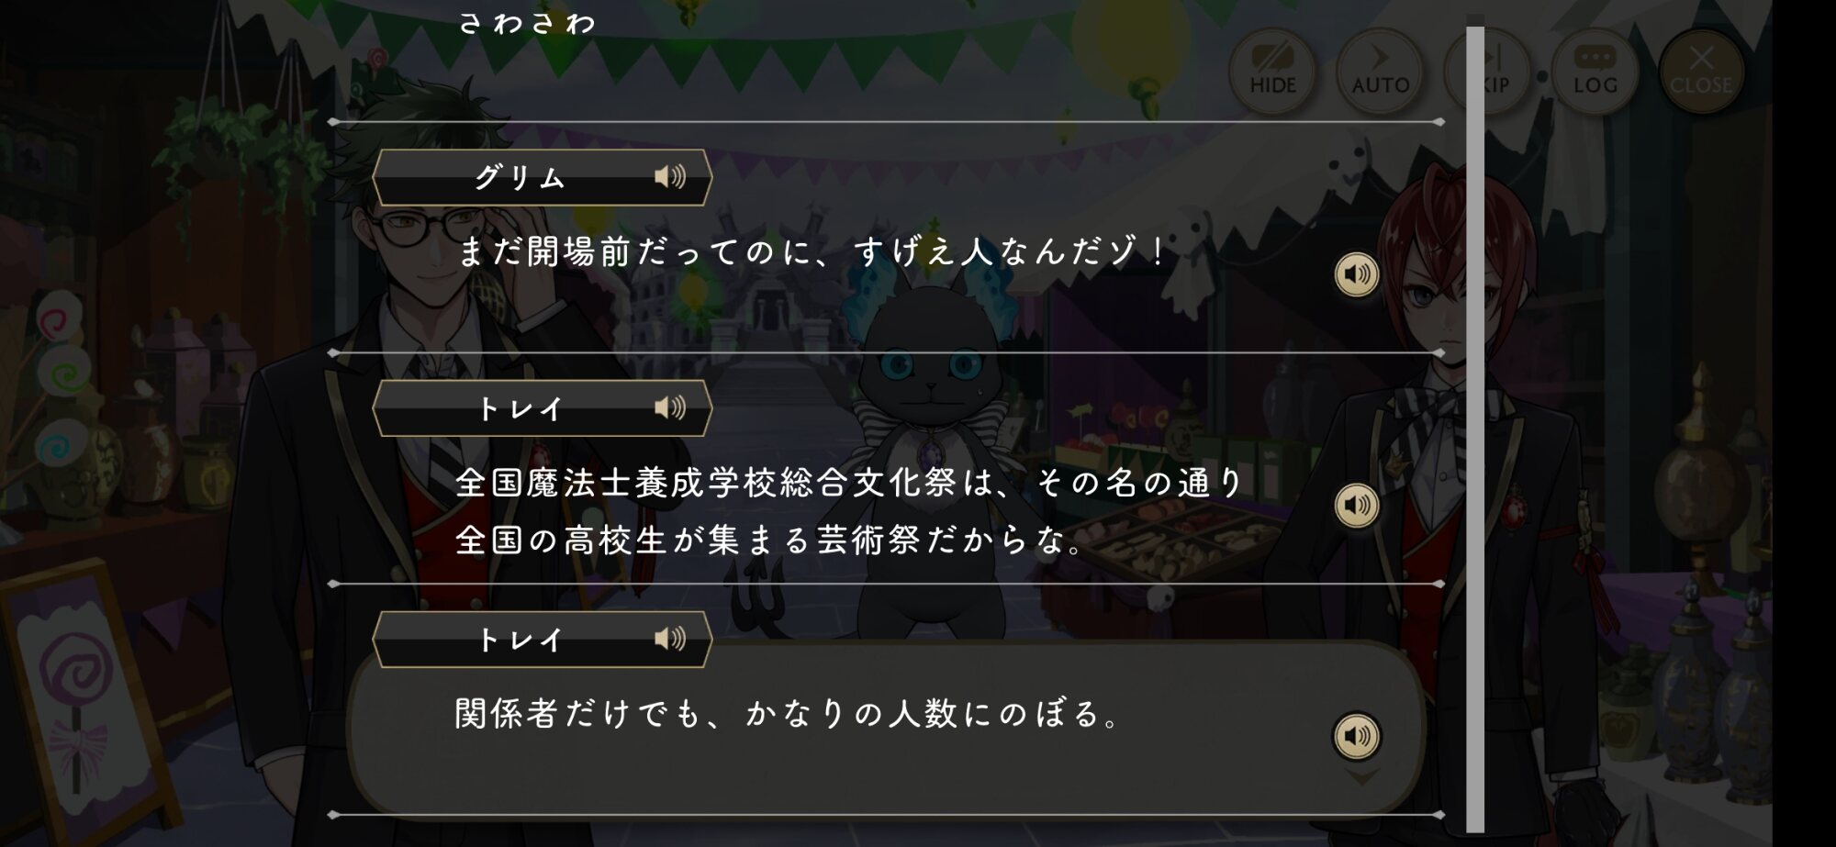Click the HIDE button icon
Screen dimensions: 1836x847
click(1272, 72)
